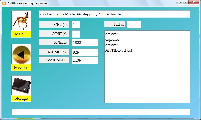Click the ANTILO app icon in title bar
Screen dimensions: 201x120
[4, 3]
